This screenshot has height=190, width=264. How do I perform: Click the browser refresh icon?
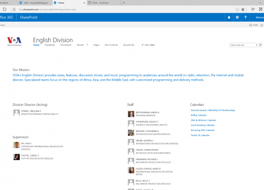4,9
